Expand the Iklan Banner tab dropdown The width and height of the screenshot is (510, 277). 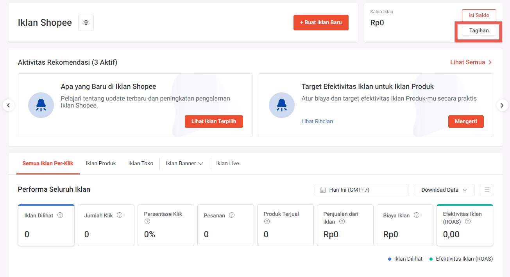184,164
